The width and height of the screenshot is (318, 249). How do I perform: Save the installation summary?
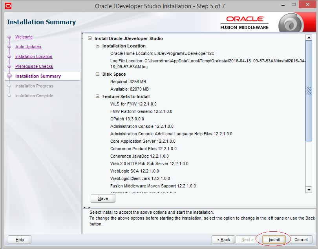click(103, 198)
